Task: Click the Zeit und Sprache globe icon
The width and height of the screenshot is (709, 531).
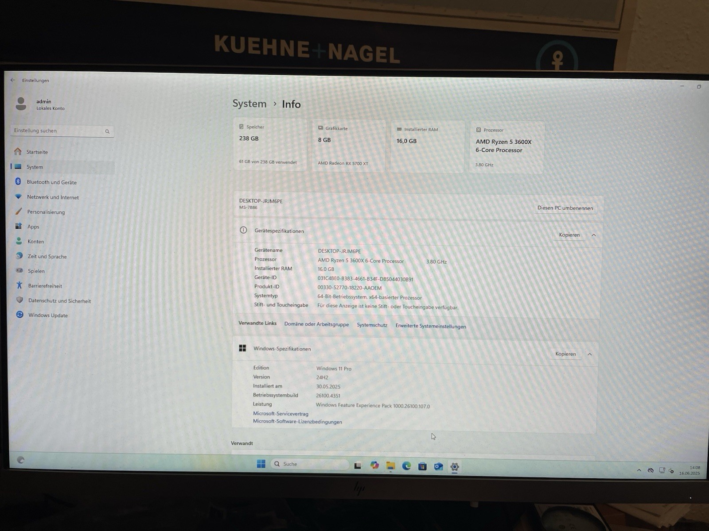Action: (x=19, y=256)
